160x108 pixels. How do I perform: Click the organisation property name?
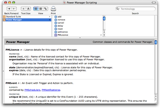click(x=17, y=60)
